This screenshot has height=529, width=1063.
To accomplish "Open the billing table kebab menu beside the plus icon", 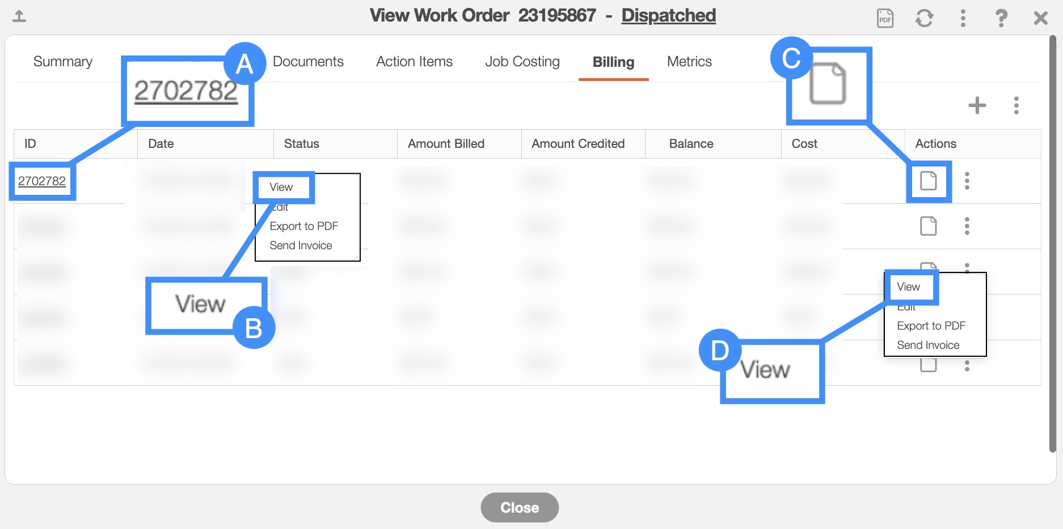I will [x=1016, y=105].
